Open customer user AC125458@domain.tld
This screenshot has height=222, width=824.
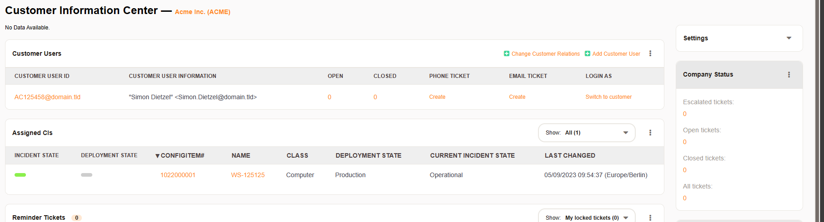click(47, 97)
